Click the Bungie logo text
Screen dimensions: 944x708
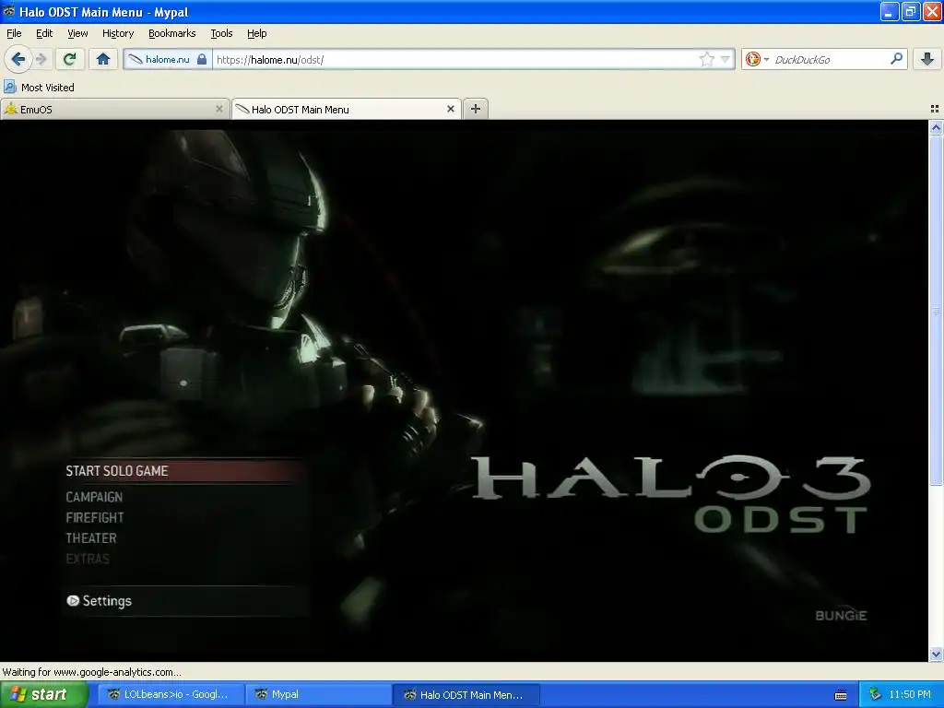pyautogui.click(x=841, y=615)
